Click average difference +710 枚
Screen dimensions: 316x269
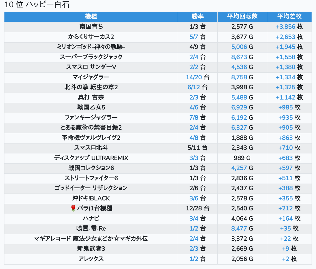pyautogui.click(x=289, y=148)
